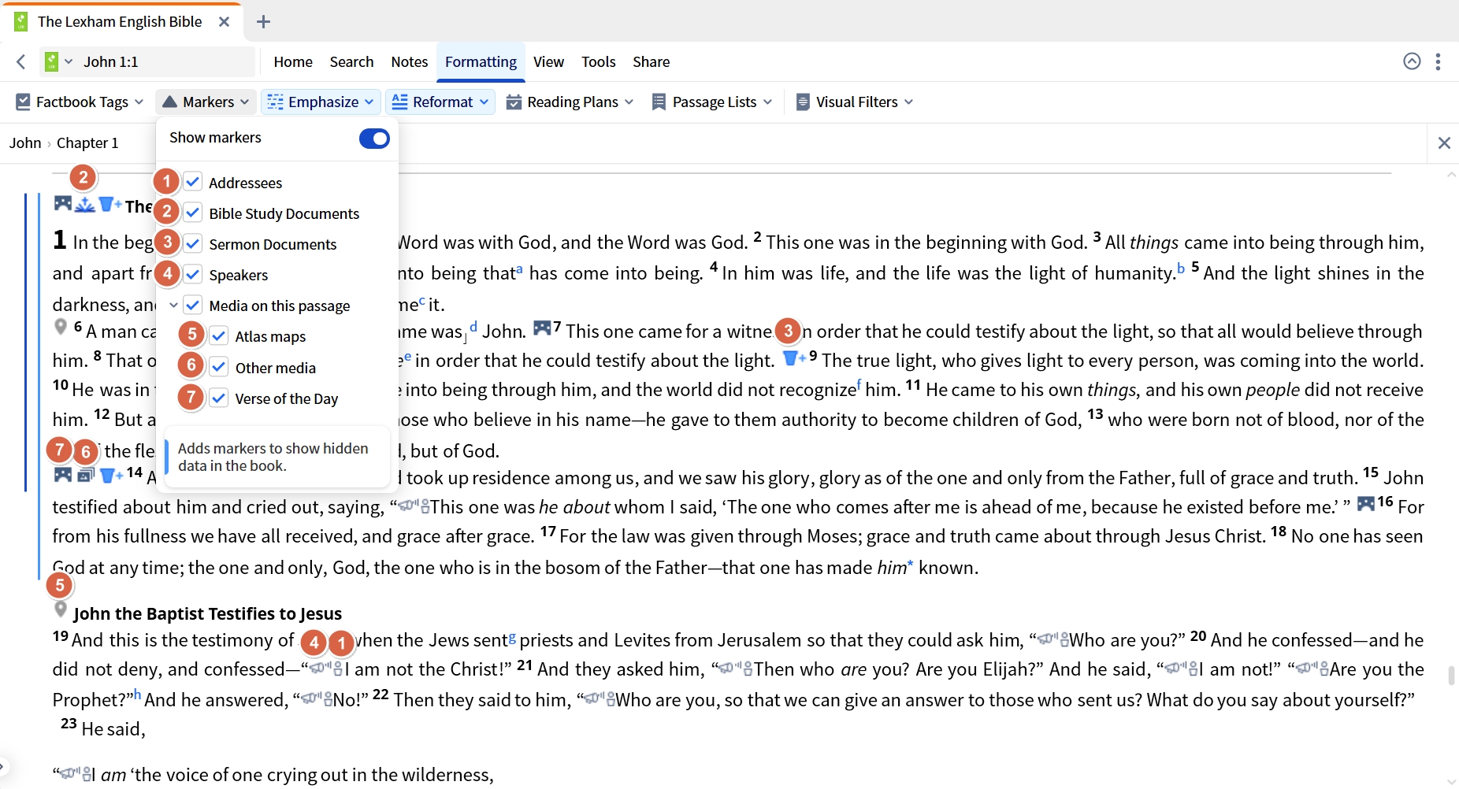Screen dimensions: 1459x789
Task: Uncheck the Addressees checkbox
Action: [193, 182]
